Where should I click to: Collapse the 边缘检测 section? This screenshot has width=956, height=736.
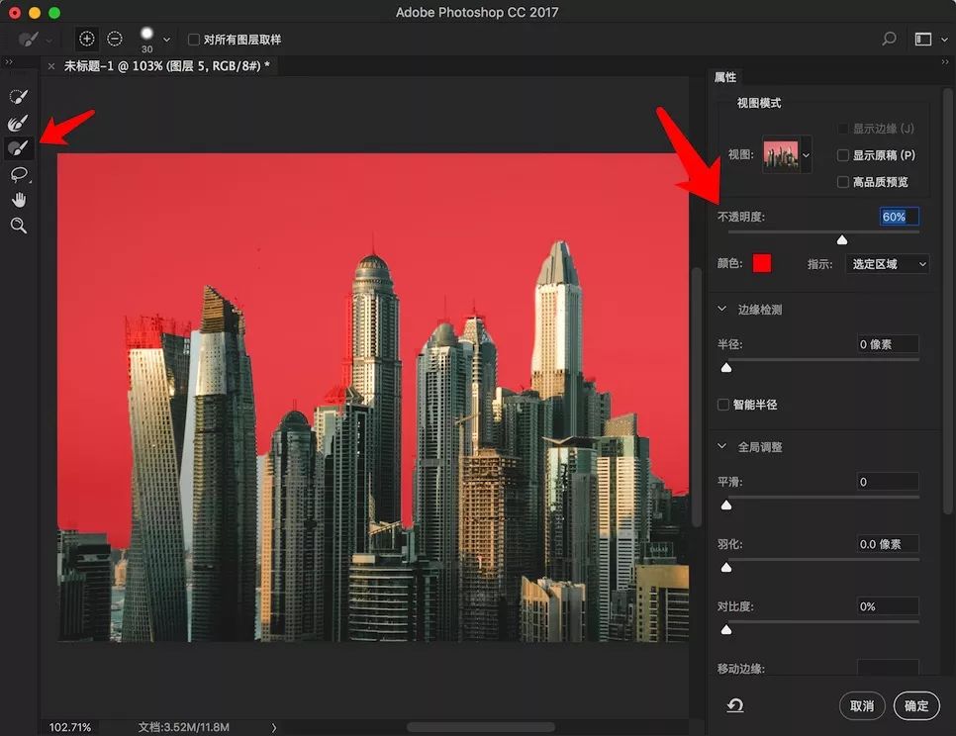(x=720, y=308)
